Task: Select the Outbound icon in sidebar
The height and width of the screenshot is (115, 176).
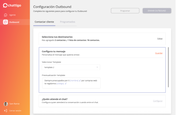Action: (x=6, y=22)
